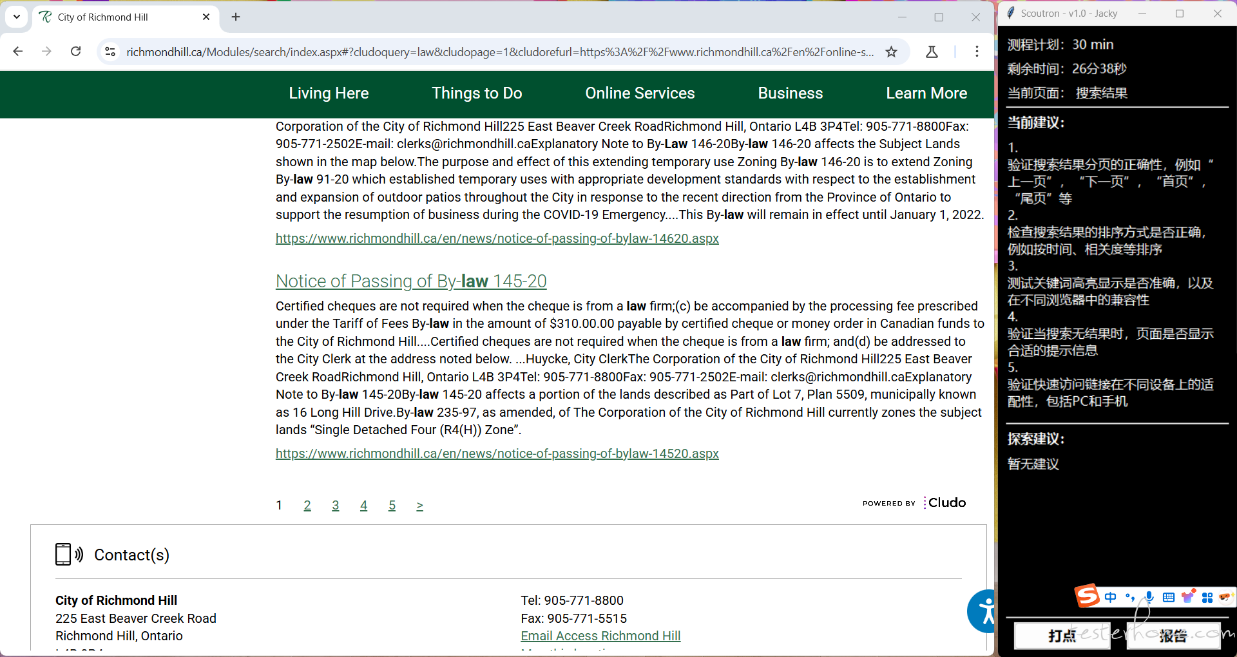Open the Online Services menu

tap(640, 93)
